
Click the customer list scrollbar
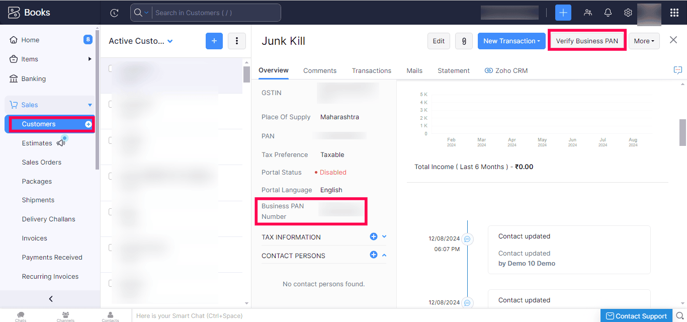(x=246, y=74)
